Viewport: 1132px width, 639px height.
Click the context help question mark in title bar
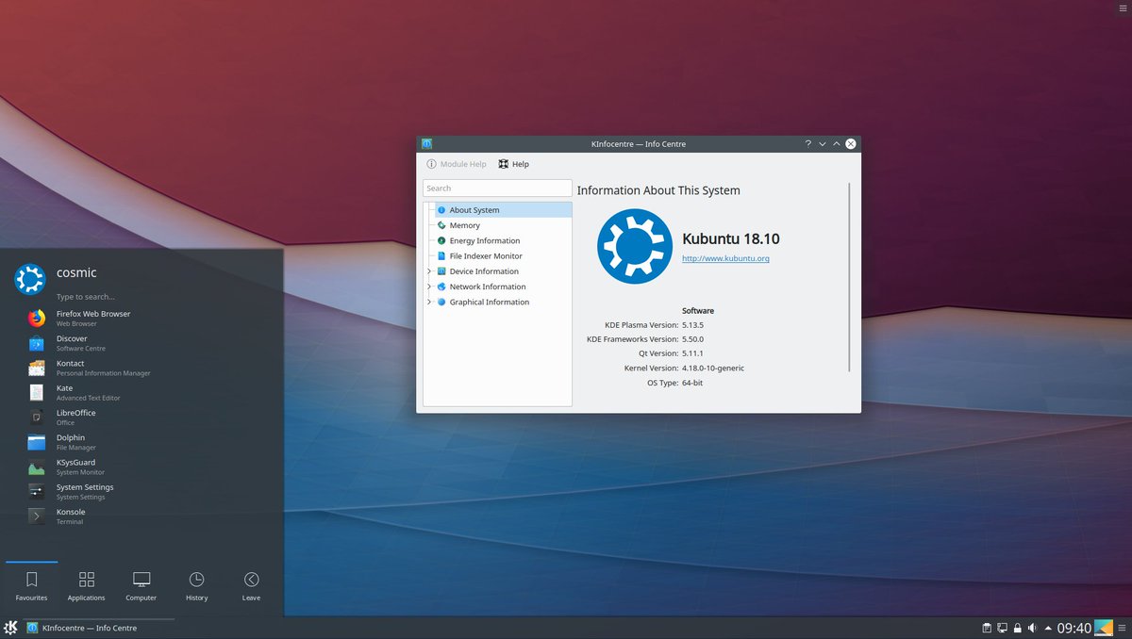(807, 144)
